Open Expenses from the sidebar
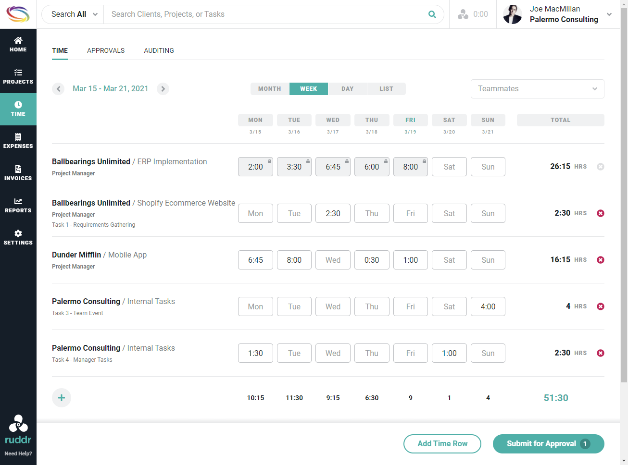 click(x=18, y=141)
